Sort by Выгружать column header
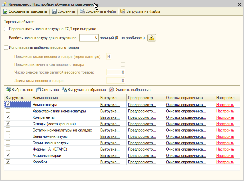This screenshot has width=244, height=181. pos(18,98)
